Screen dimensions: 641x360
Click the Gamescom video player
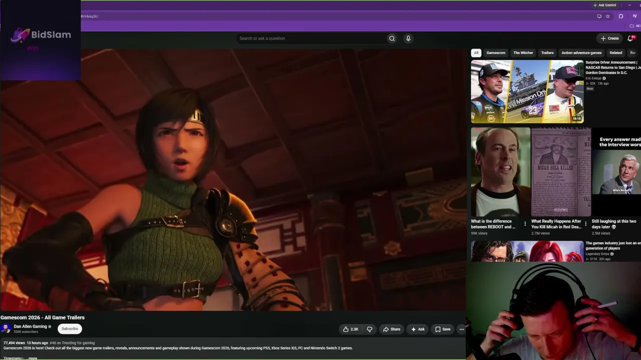point(233,180)
